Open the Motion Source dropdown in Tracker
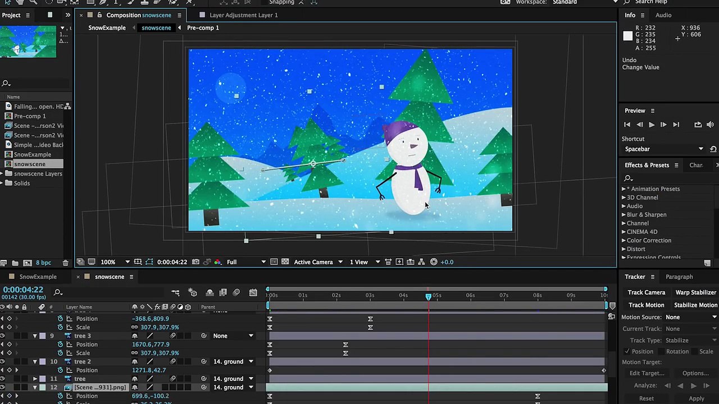The image size is (719, 404). (x=691, y=318)
